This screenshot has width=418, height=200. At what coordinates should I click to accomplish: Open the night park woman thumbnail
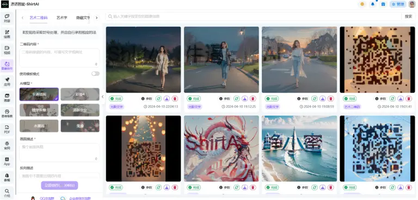(144, 59)
